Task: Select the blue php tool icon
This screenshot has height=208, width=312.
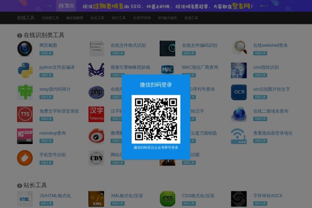Action: tap(96, 92)
